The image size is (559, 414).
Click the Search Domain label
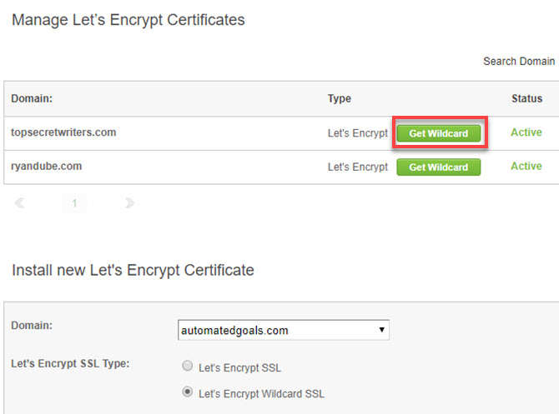[x=519, y=62]
